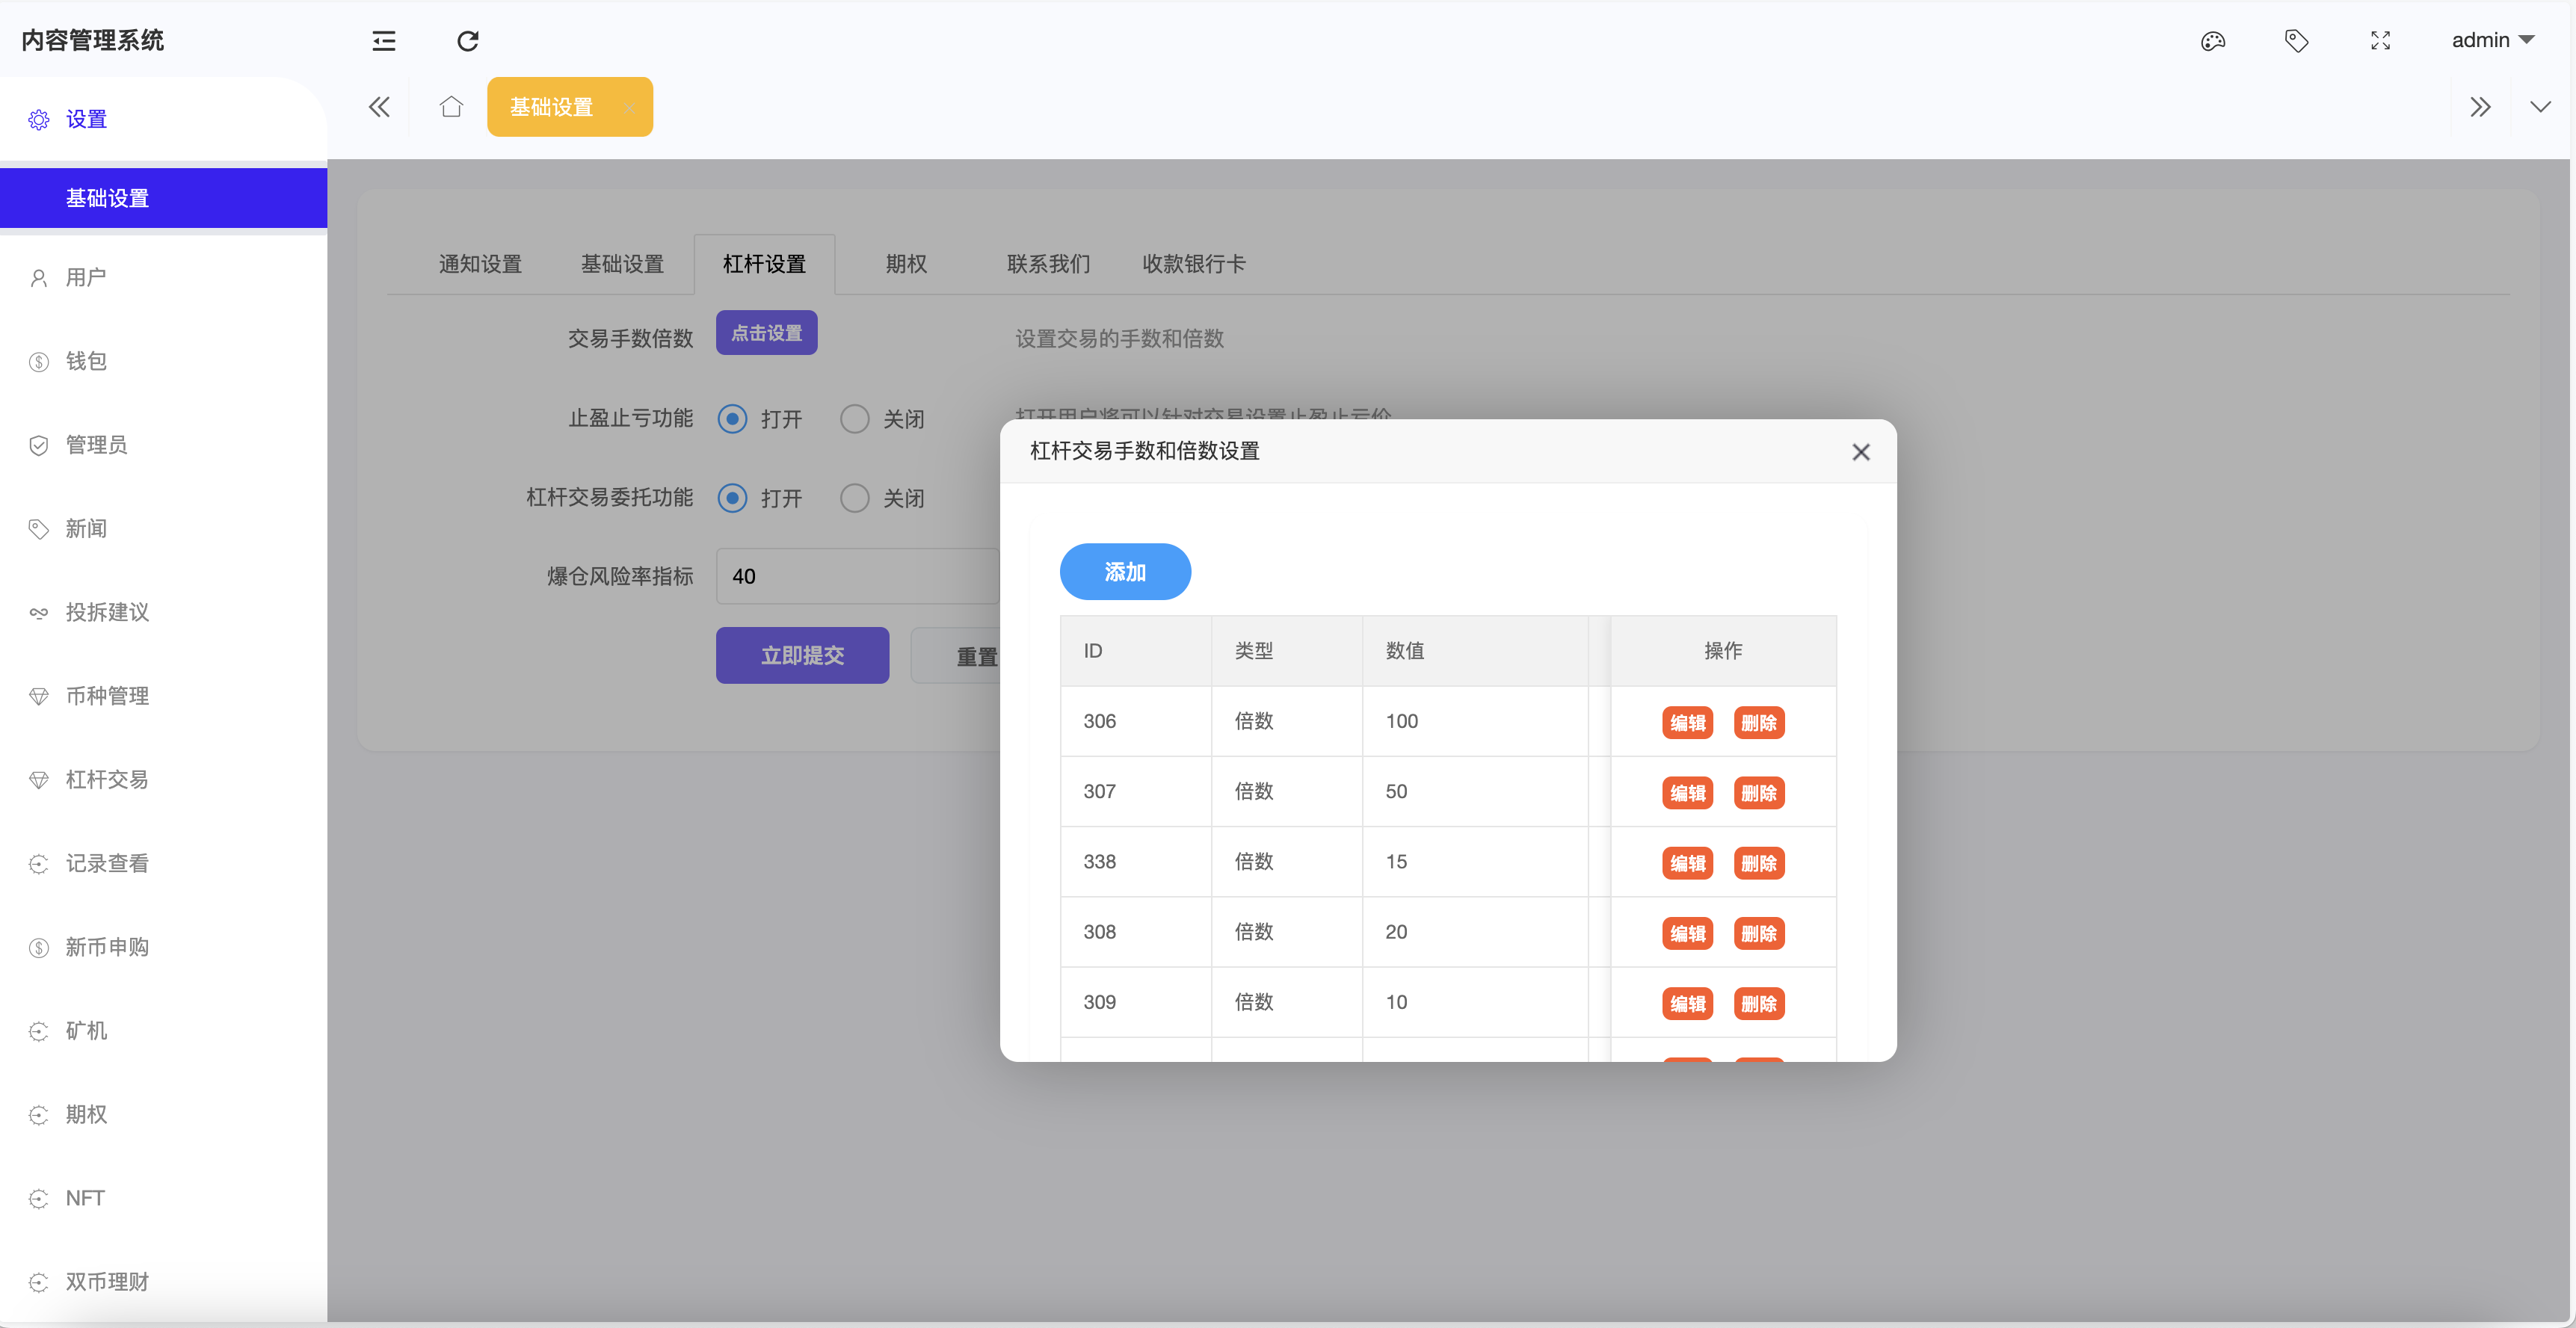Collapse the sidebar with the double arrows

tap(379, 107)
